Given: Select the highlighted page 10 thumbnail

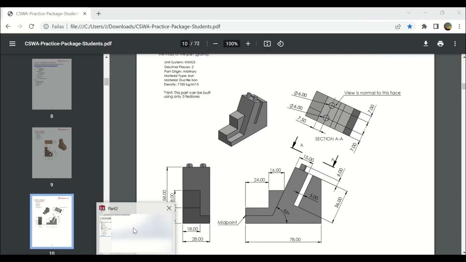Looking at the screenshot, I should (x=52, y=222).
